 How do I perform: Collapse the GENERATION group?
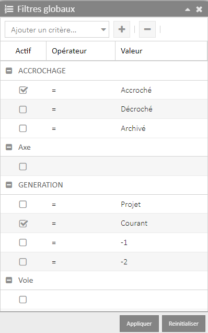pyautogui.click(x=9, y=185)
